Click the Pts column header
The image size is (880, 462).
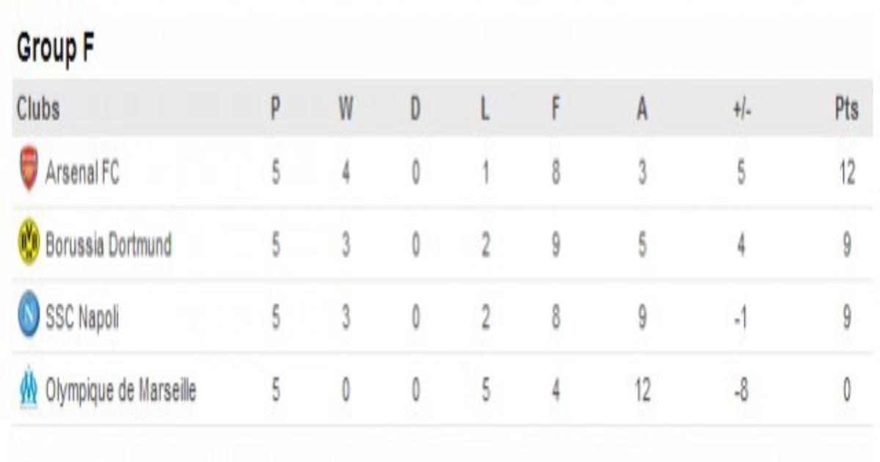846,110
